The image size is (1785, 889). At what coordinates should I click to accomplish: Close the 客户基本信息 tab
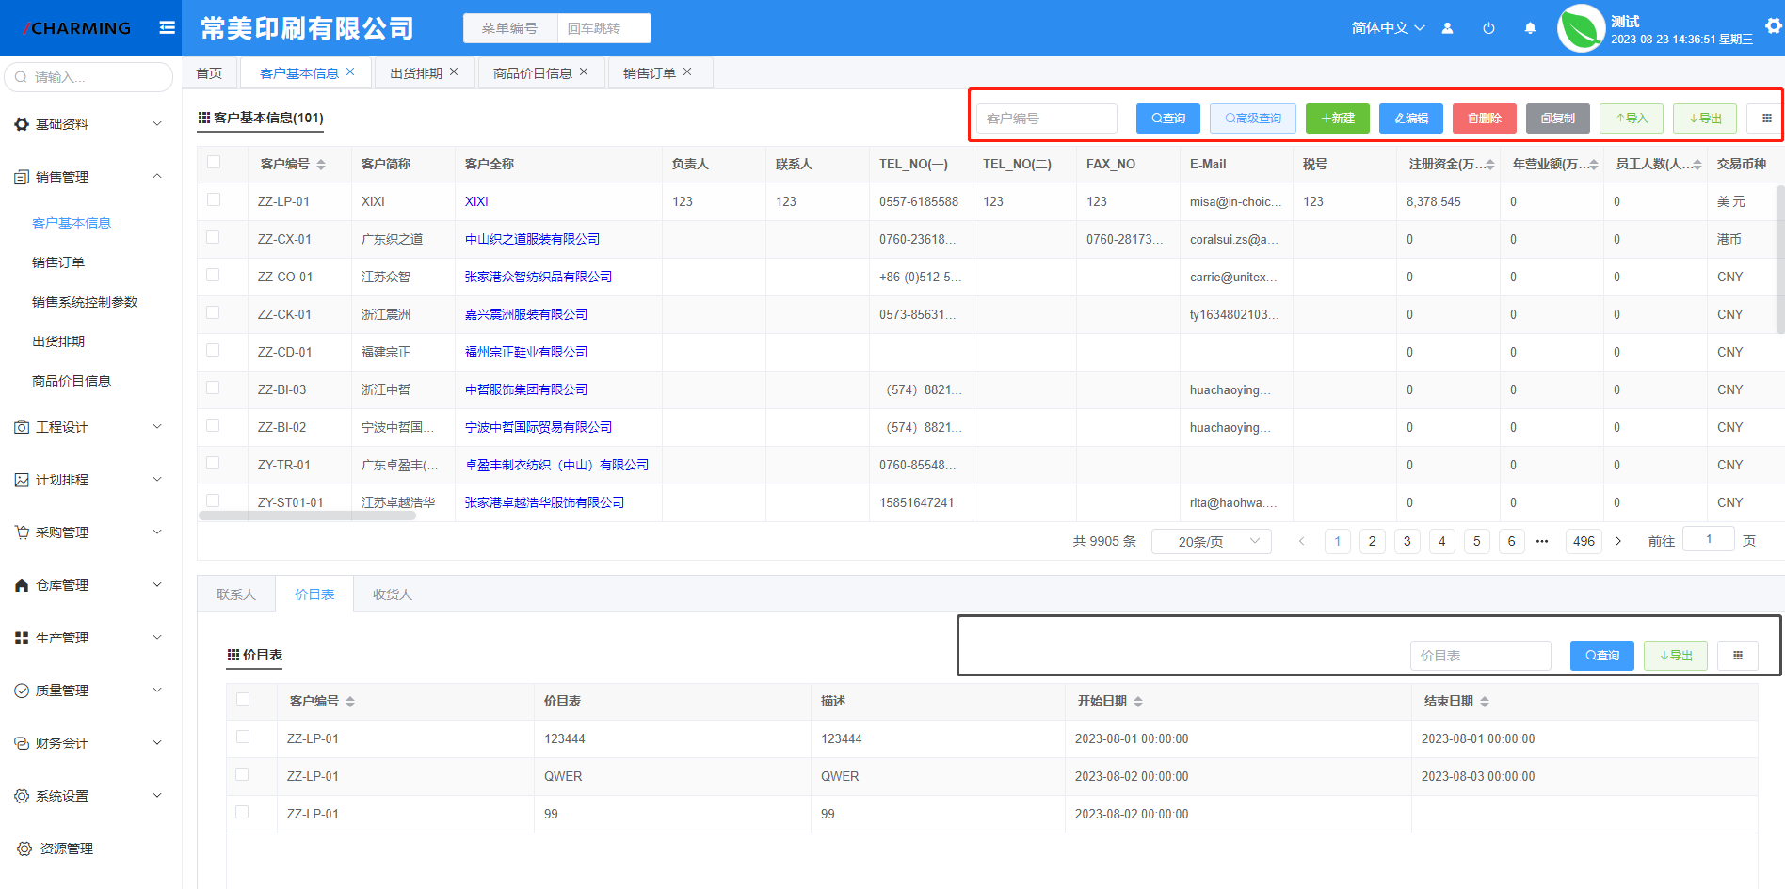click(350, 71)
